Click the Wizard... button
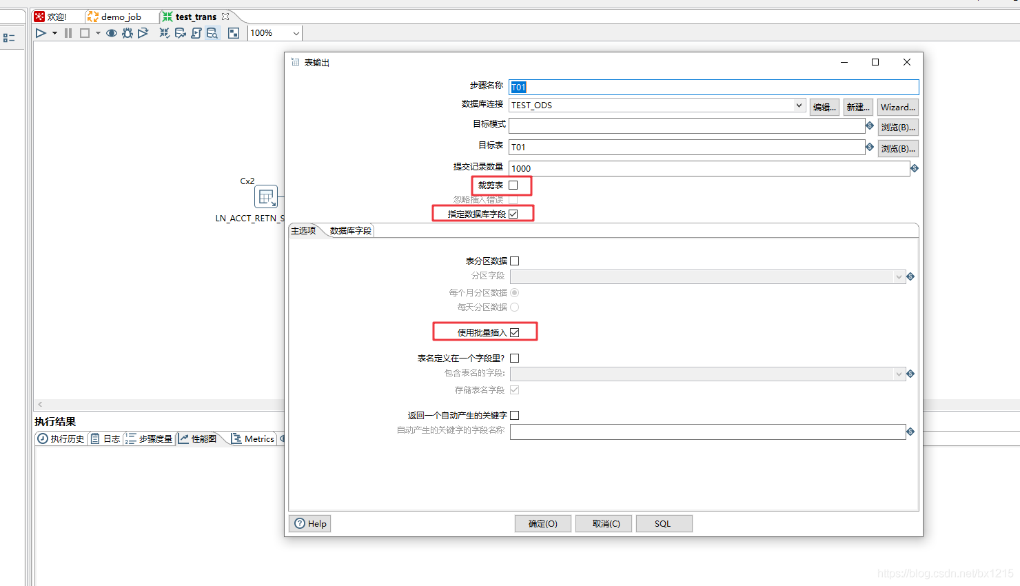The width and height of the screenshot is (1020, 586). pos(898,107)
